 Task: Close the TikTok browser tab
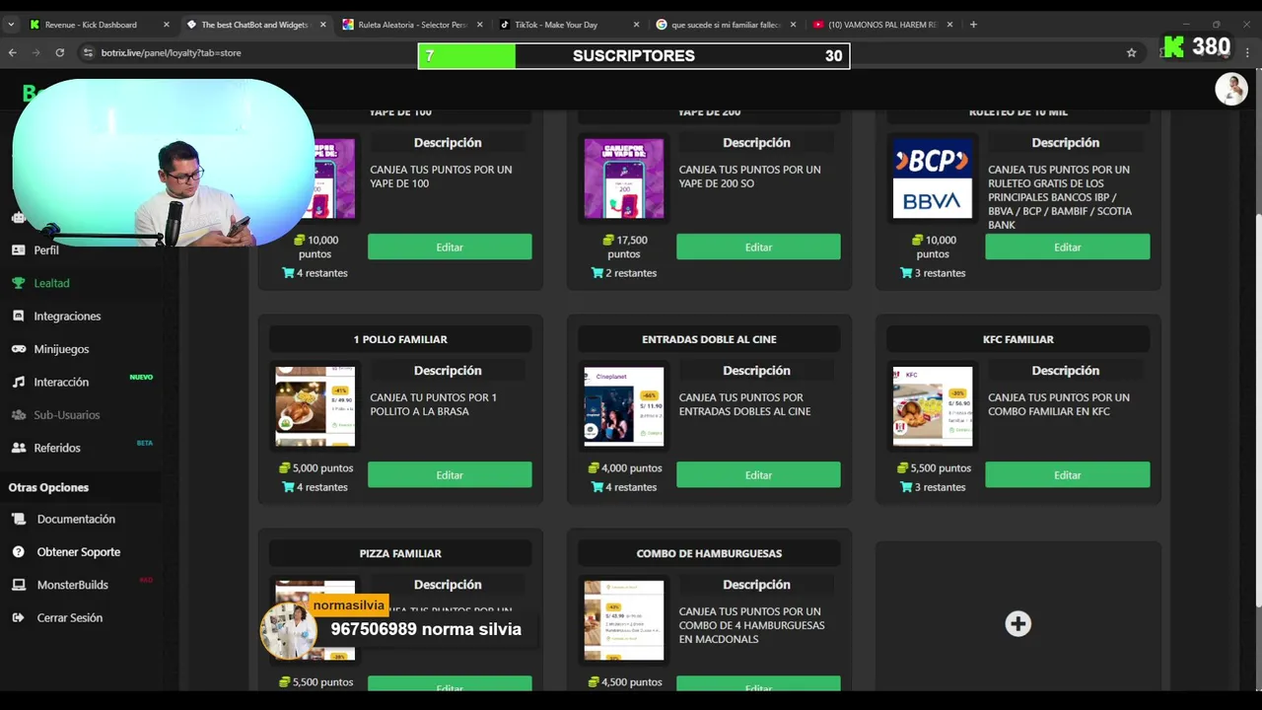click(x=636, y=25)
